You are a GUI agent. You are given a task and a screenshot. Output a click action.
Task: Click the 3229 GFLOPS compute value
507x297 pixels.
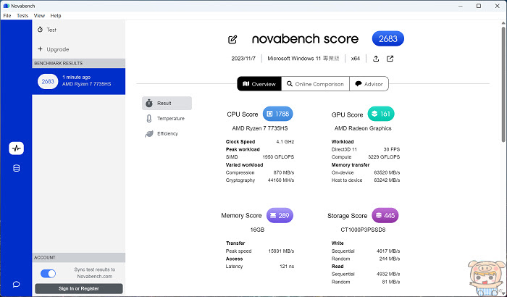click(x=384, y=157)
